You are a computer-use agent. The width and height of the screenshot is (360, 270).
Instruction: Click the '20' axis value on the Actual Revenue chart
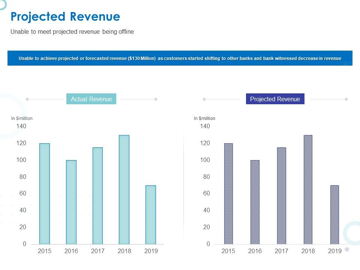(23, 227)
